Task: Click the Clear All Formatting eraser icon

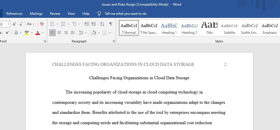Action: (x=42, y=24)
